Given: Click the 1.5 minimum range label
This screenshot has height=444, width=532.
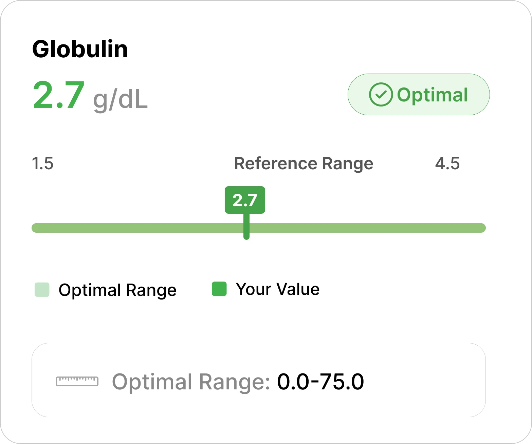Looking at the screenshot, I should pos(43,163).
